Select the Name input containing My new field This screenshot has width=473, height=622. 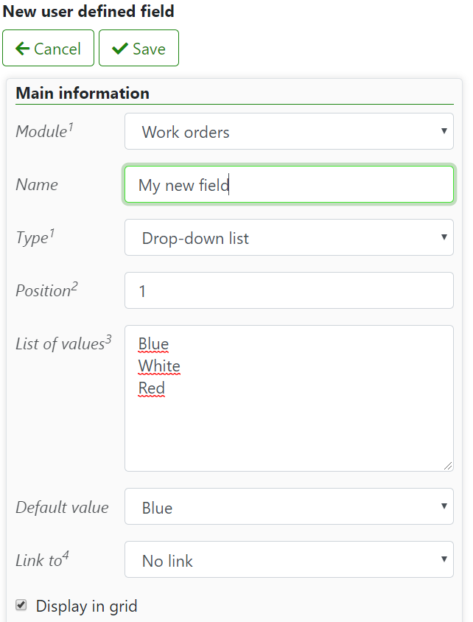(x=289, y=184)
